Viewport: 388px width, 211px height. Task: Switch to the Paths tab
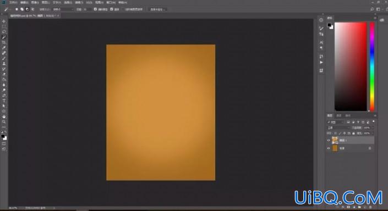tap(348, 115)
